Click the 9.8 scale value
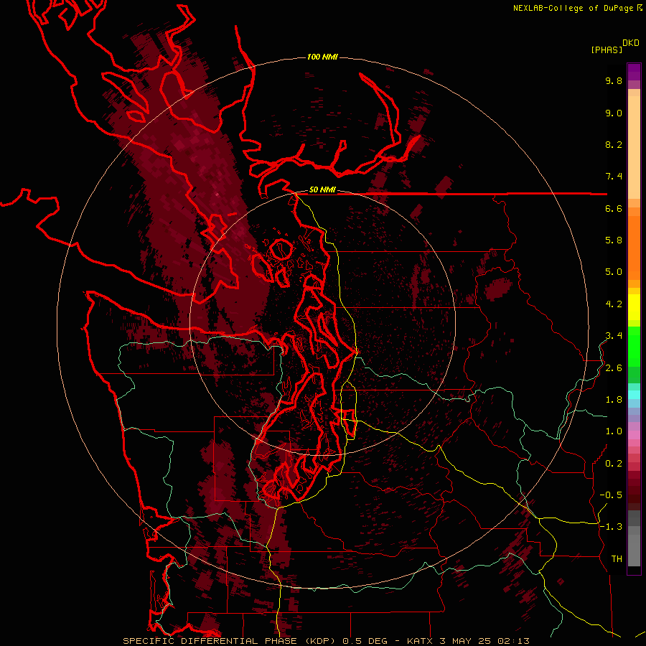646x646 pixels. (614, 80)
